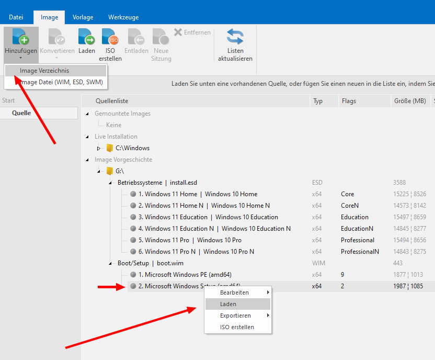435x360 pixels.
Task: Select Quelle in the left sidebar
Action: click(x=39, y=113)
